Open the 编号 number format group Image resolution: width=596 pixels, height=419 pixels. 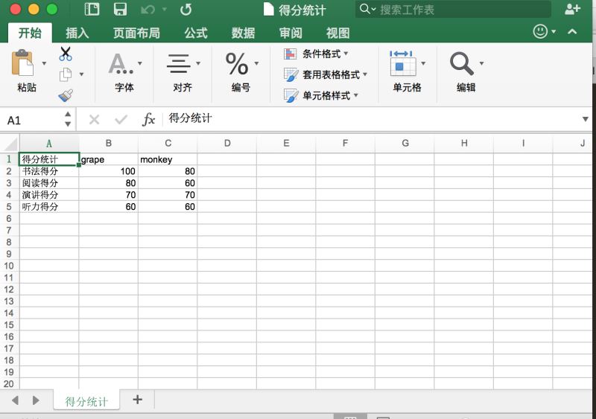pyautogui.click(x=241, y=71)
